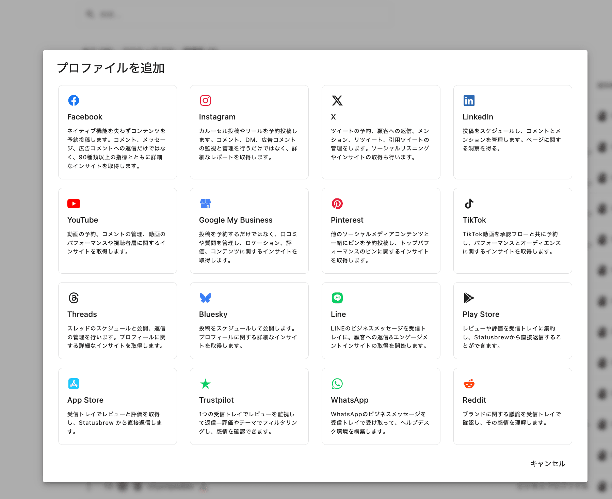612x499 pixels.
Task: Click the Facebook logo icon
Action: pos(74,100)
